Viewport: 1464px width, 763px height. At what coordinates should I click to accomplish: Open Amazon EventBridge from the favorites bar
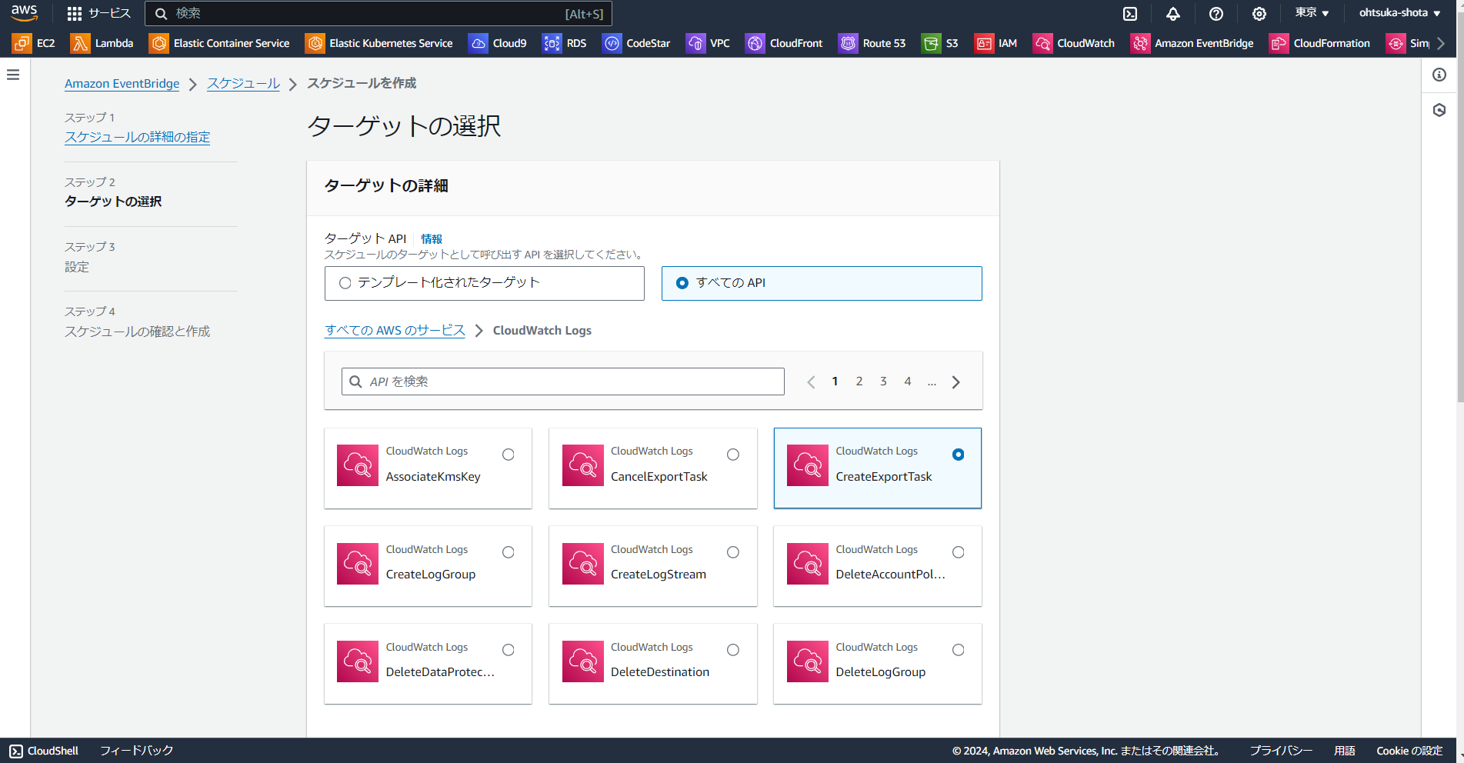point(1192,44)
